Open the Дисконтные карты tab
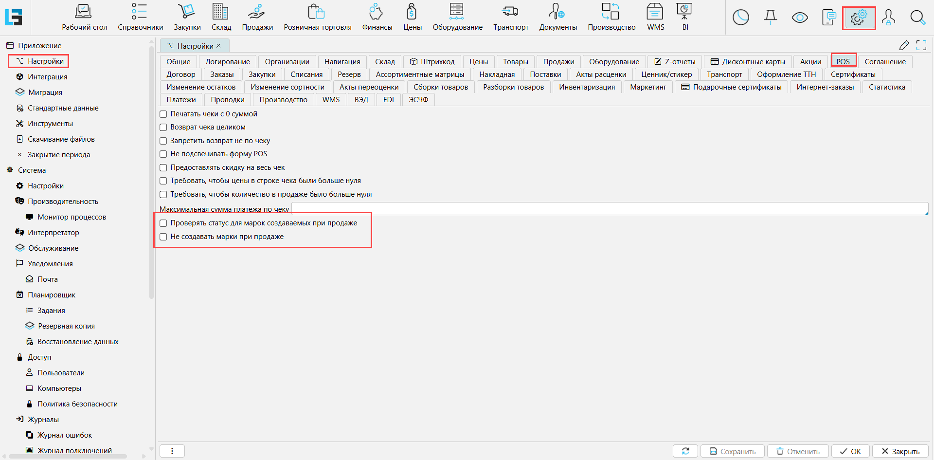934x460 pixels. point(748,62)
